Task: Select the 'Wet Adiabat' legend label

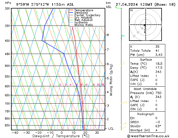Action: [83, 20]
